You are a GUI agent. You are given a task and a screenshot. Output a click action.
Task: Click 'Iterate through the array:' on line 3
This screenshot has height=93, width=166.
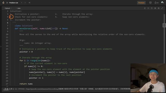[78, 14]
